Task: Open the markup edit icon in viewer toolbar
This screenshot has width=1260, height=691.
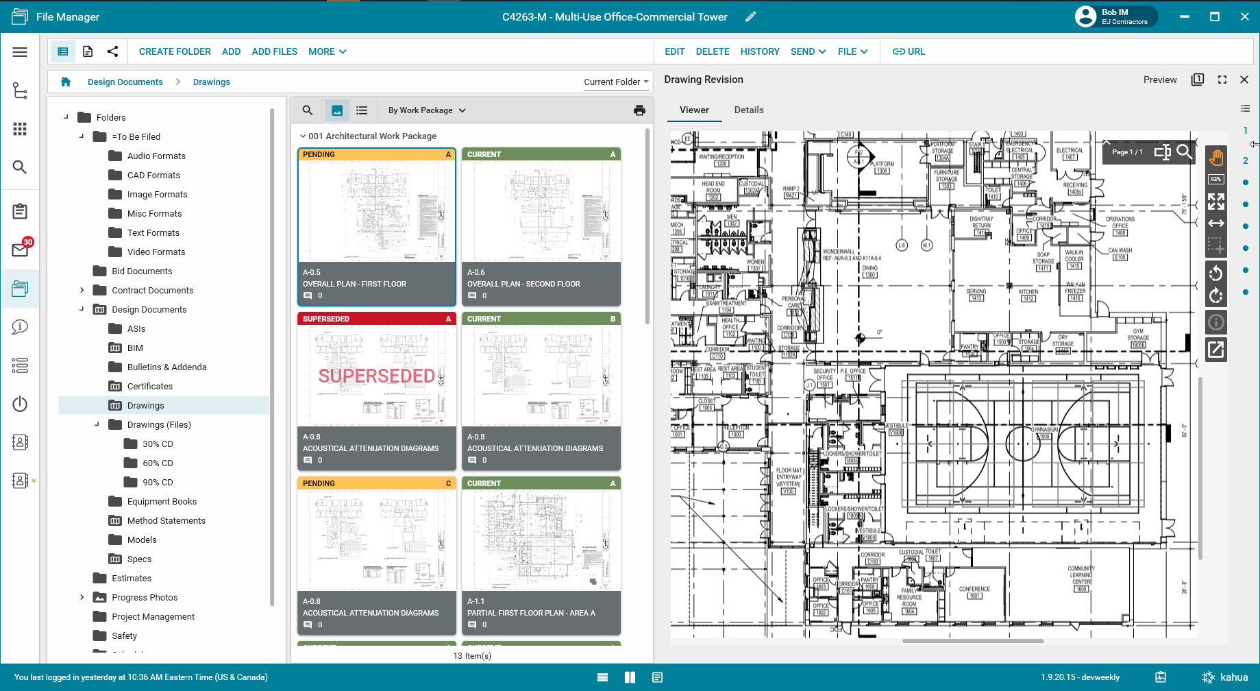Action: [1216, 350]
